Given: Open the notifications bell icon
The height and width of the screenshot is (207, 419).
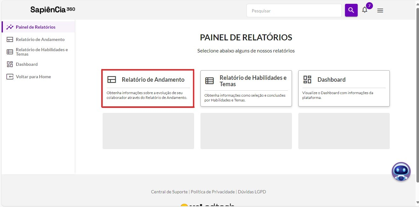Looking at the screenshot, I should pyautogui.click(x=365, y=10).
